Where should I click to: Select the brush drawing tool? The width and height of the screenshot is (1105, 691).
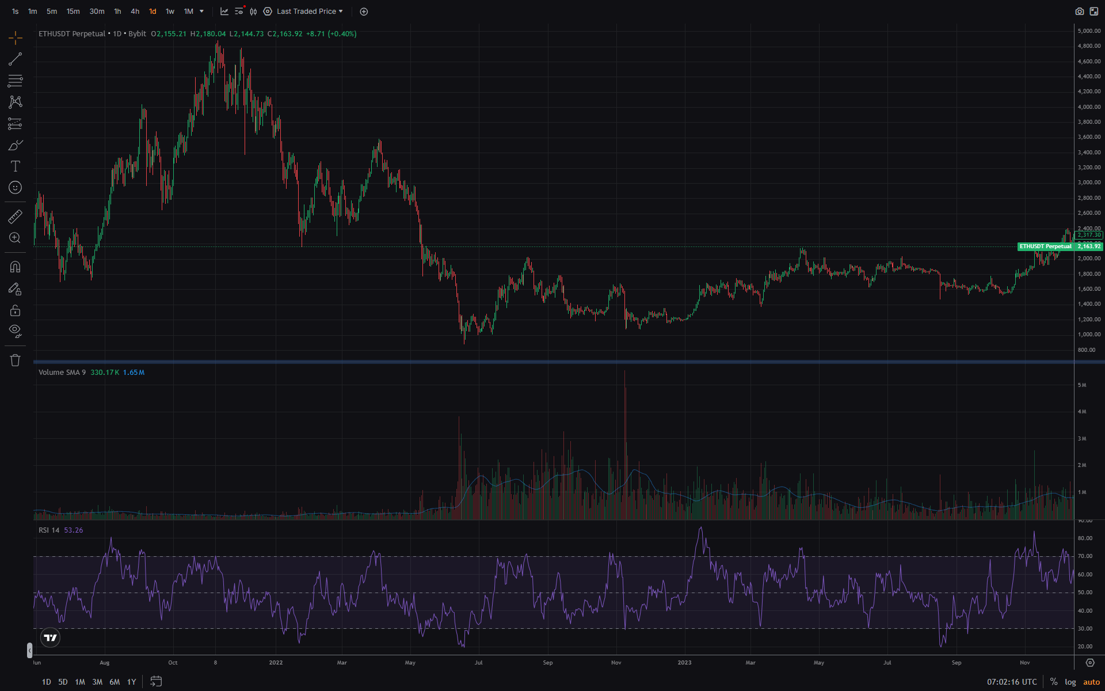tap(15, 145)
